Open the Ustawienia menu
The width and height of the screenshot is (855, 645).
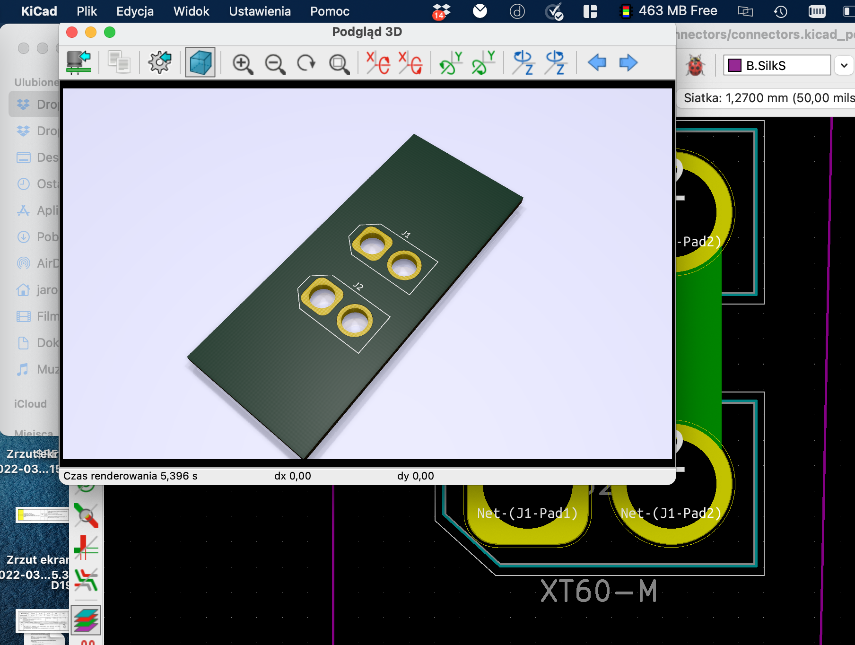coord(260,11)
